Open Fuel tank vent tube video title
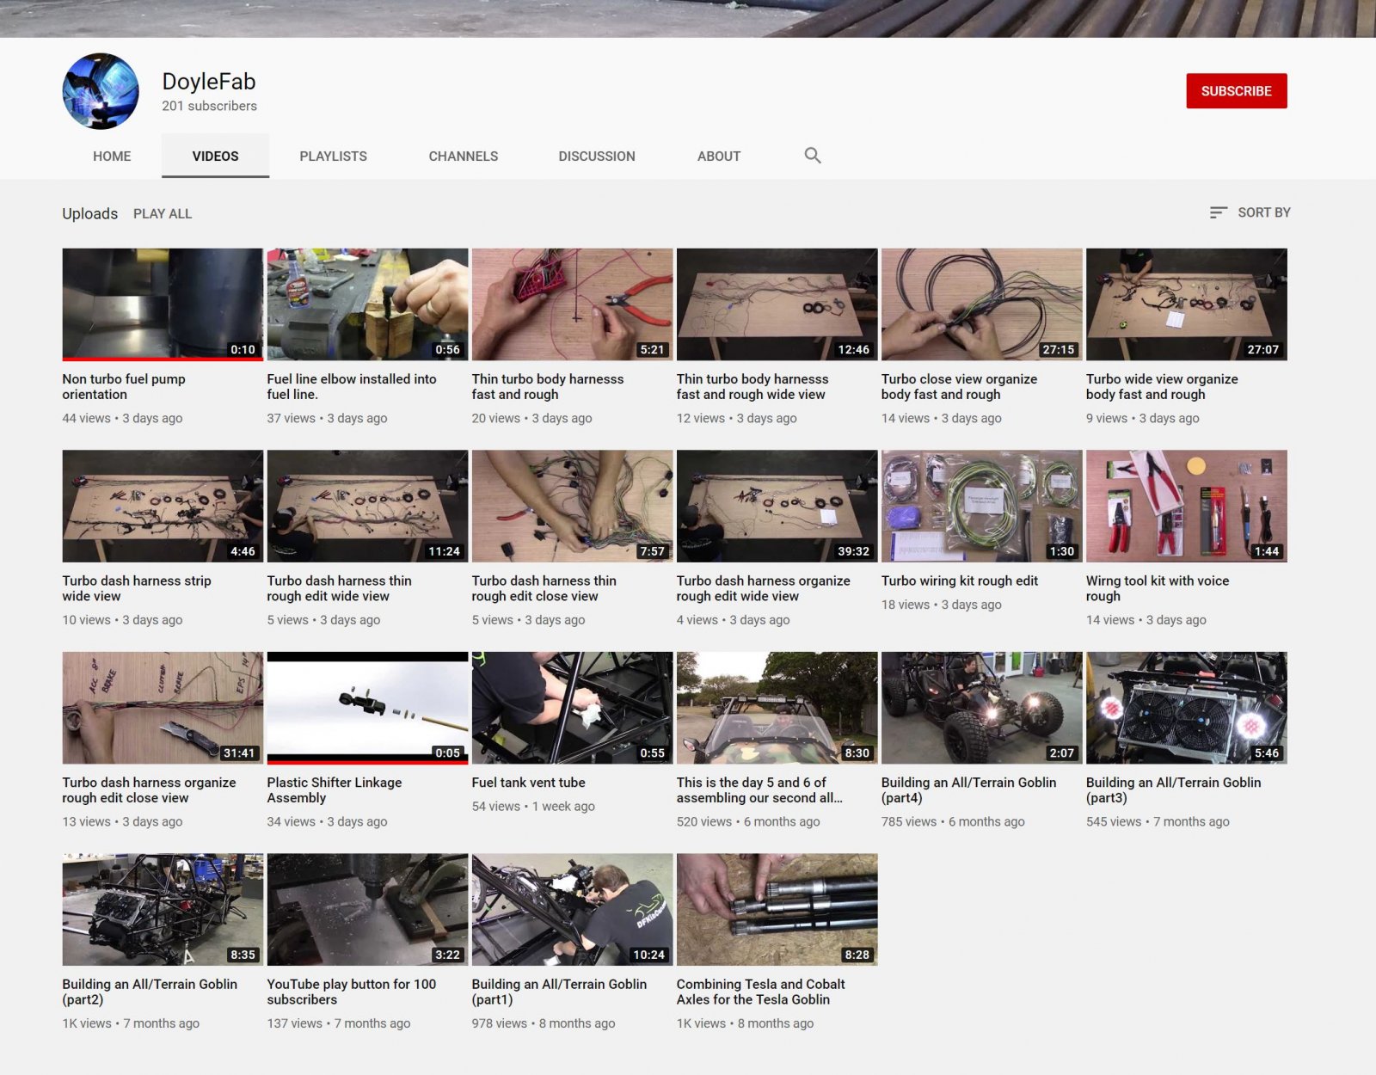 pyautogui.click(x=528, y=783)
